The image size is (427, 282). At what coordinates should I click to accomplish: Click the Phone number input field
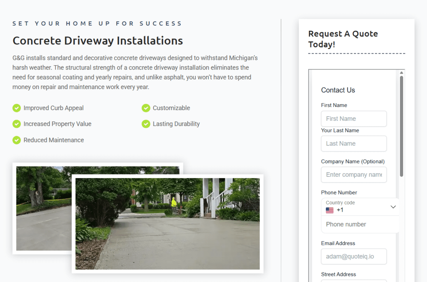pos(360,224)
